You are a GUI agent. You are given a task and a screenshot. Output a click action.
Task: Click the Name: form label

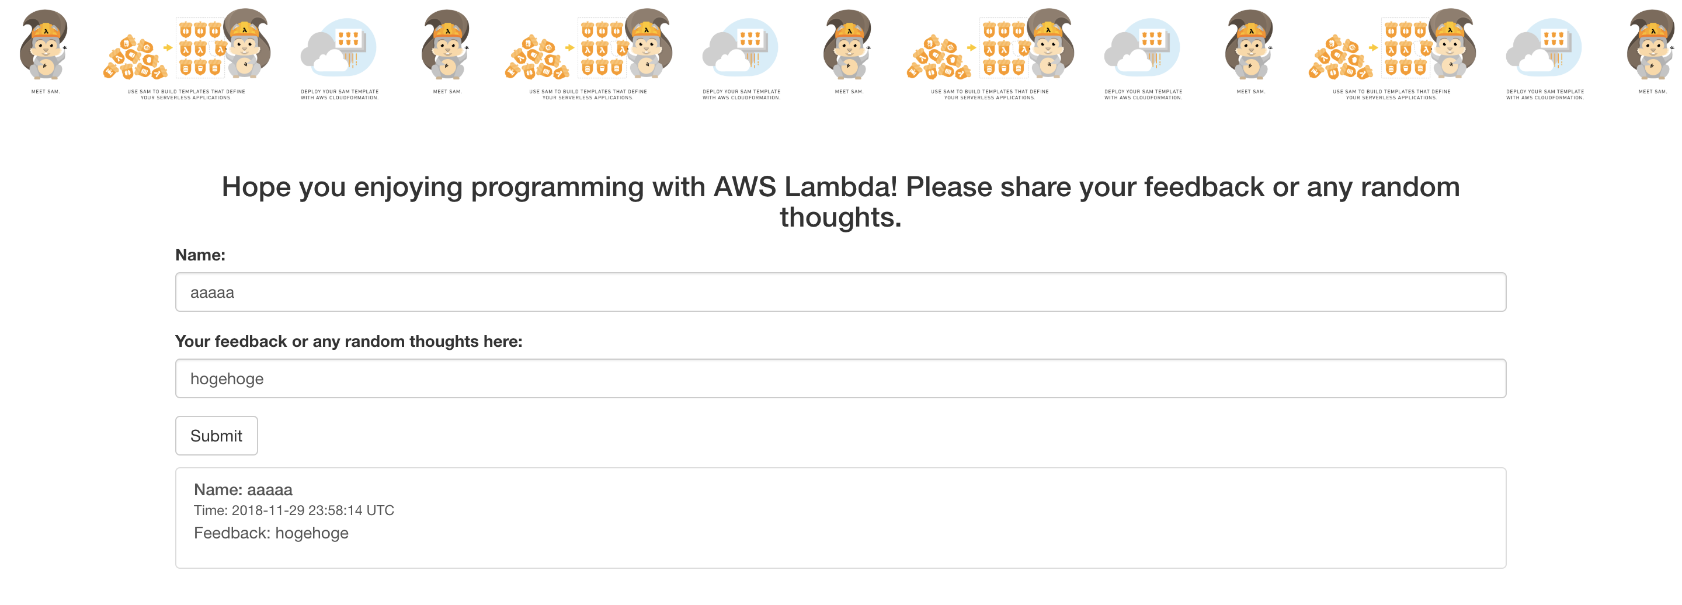pyautogui.click(x=200, y=255)
